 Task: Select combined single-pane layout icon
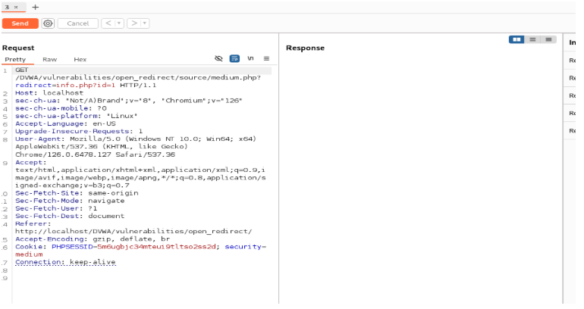coord(549,39)
